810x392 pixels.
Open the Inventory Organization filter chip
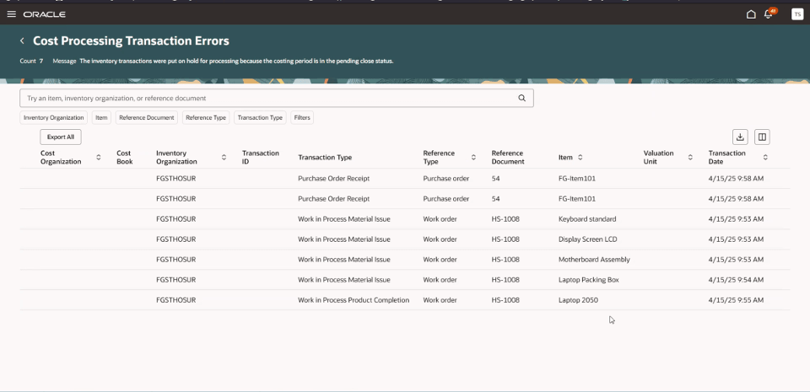pos(54,118)
